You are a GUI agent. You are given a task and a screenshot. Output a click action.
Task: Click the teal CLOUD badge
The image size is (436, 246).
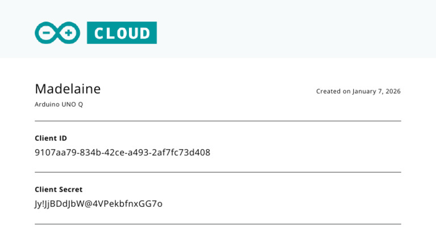pos(122,33)
